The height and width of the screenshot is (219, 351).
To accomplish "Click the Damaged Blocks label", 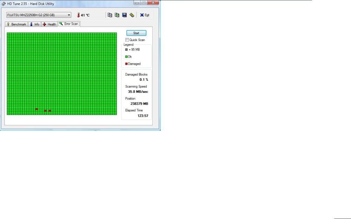I will click(136, 74).
